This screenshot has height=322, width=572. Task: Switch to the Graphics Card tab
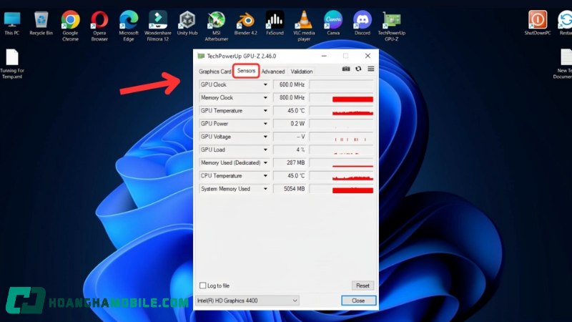pyautogui.click(x=215, y=72)
